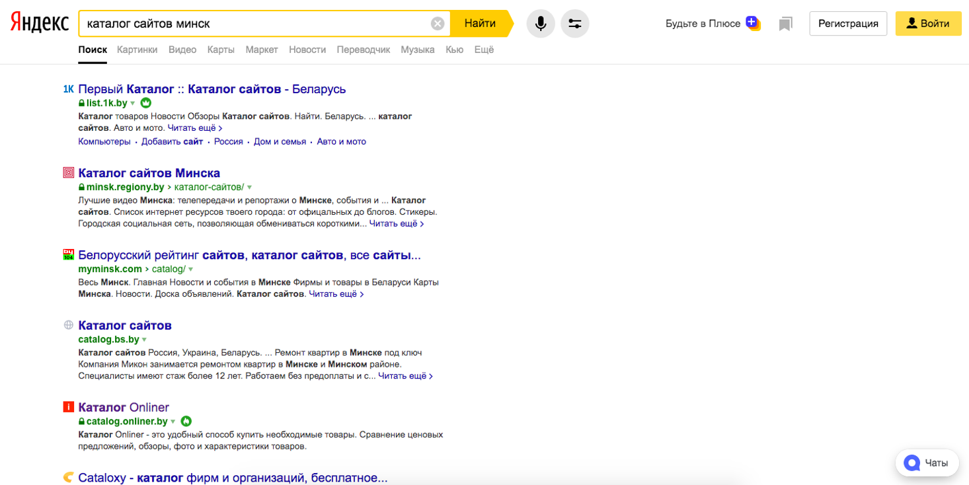
Task: Follow the Авто и мото sitelink
Action: point(342,141)
